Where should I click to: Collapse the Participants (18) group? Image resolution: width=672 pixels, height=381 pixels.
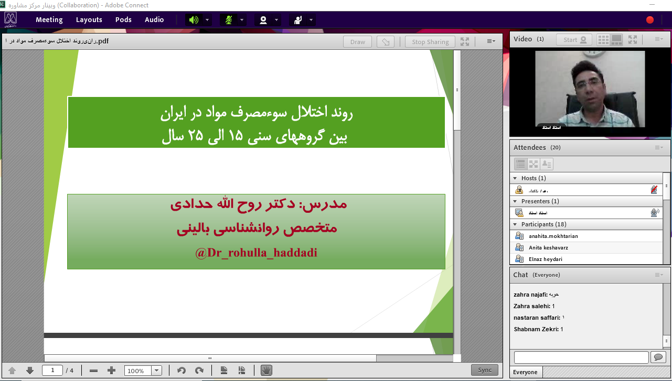coord(515,224)
